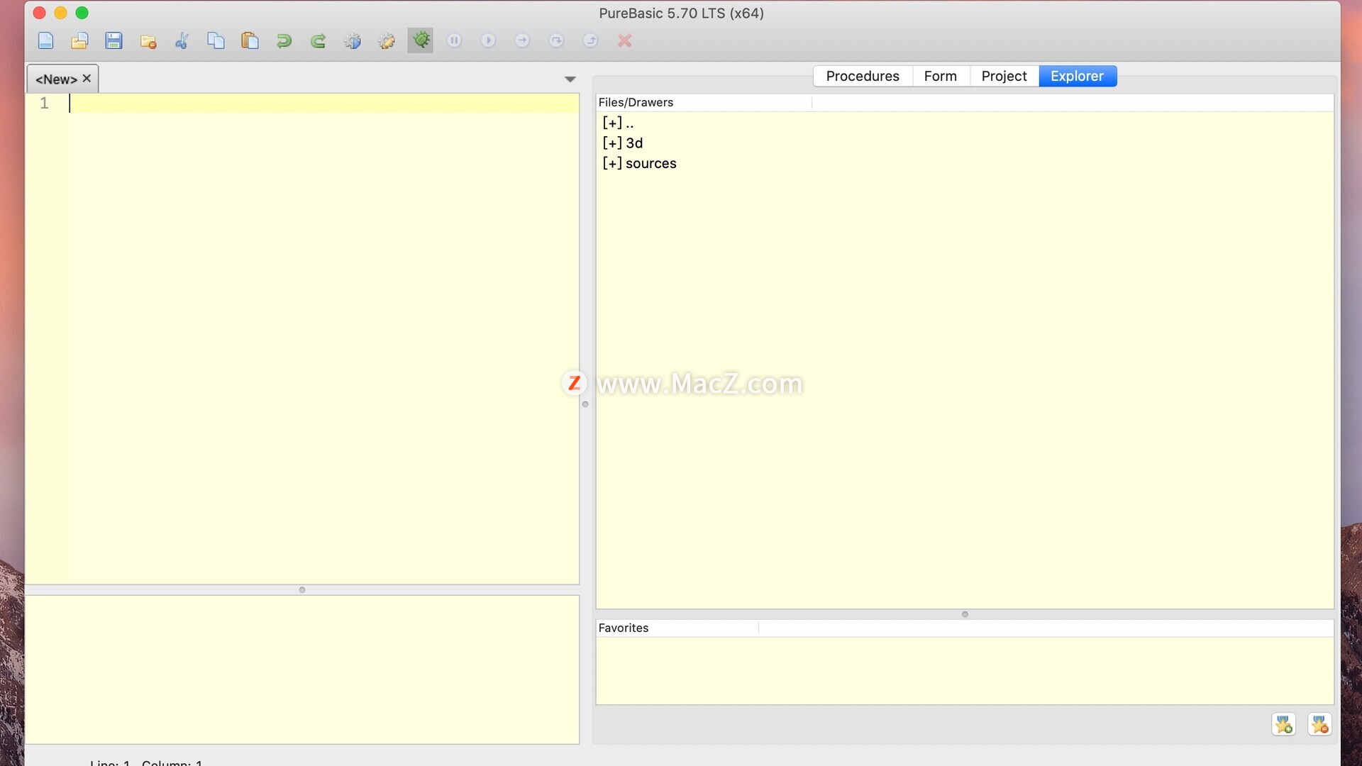Click the debugger Continue (play) icon
This screenshot has width=1362, height=766.
point(489,40)
